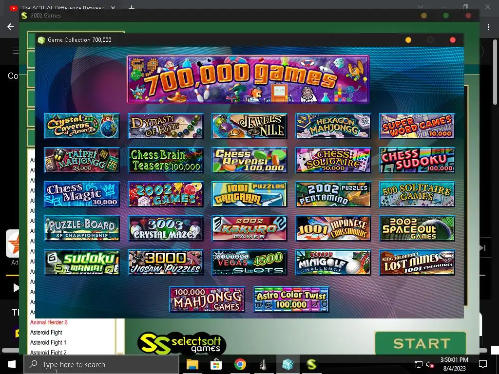Screen dimensions: 499x374
Task: Open 1001 Minigolf Challenge
Action: pos(333,262)
